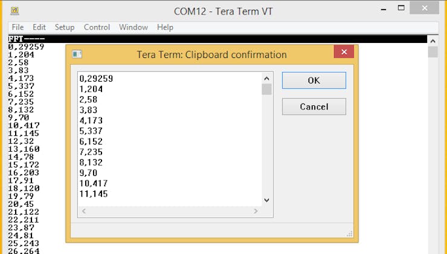Viewport: 447px width, 254px height.
Task: Open the Setup menu
Action: [65, 27]
